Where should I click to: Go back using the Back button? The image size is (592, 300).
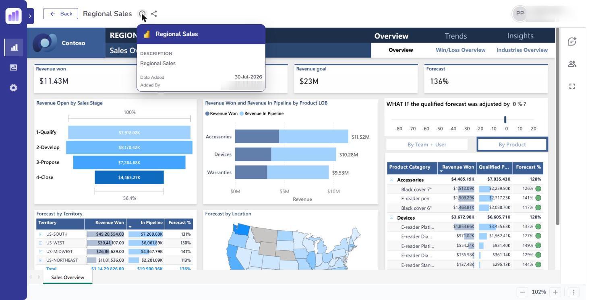61,14
